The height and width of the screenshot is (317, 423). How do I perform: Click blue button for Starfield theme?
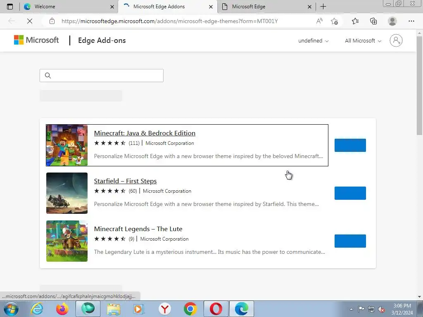point(350,193)
